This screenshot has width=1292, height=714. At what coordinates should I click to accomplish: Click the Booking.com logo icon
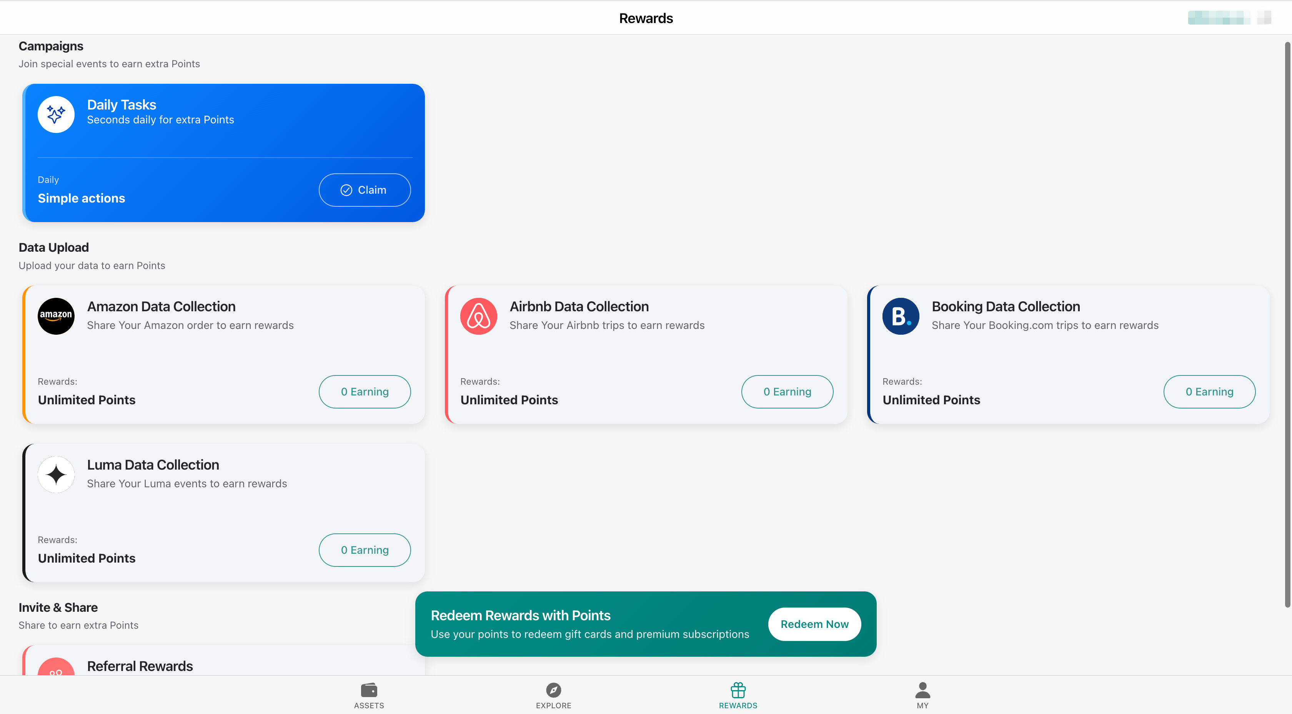point(900,316)
